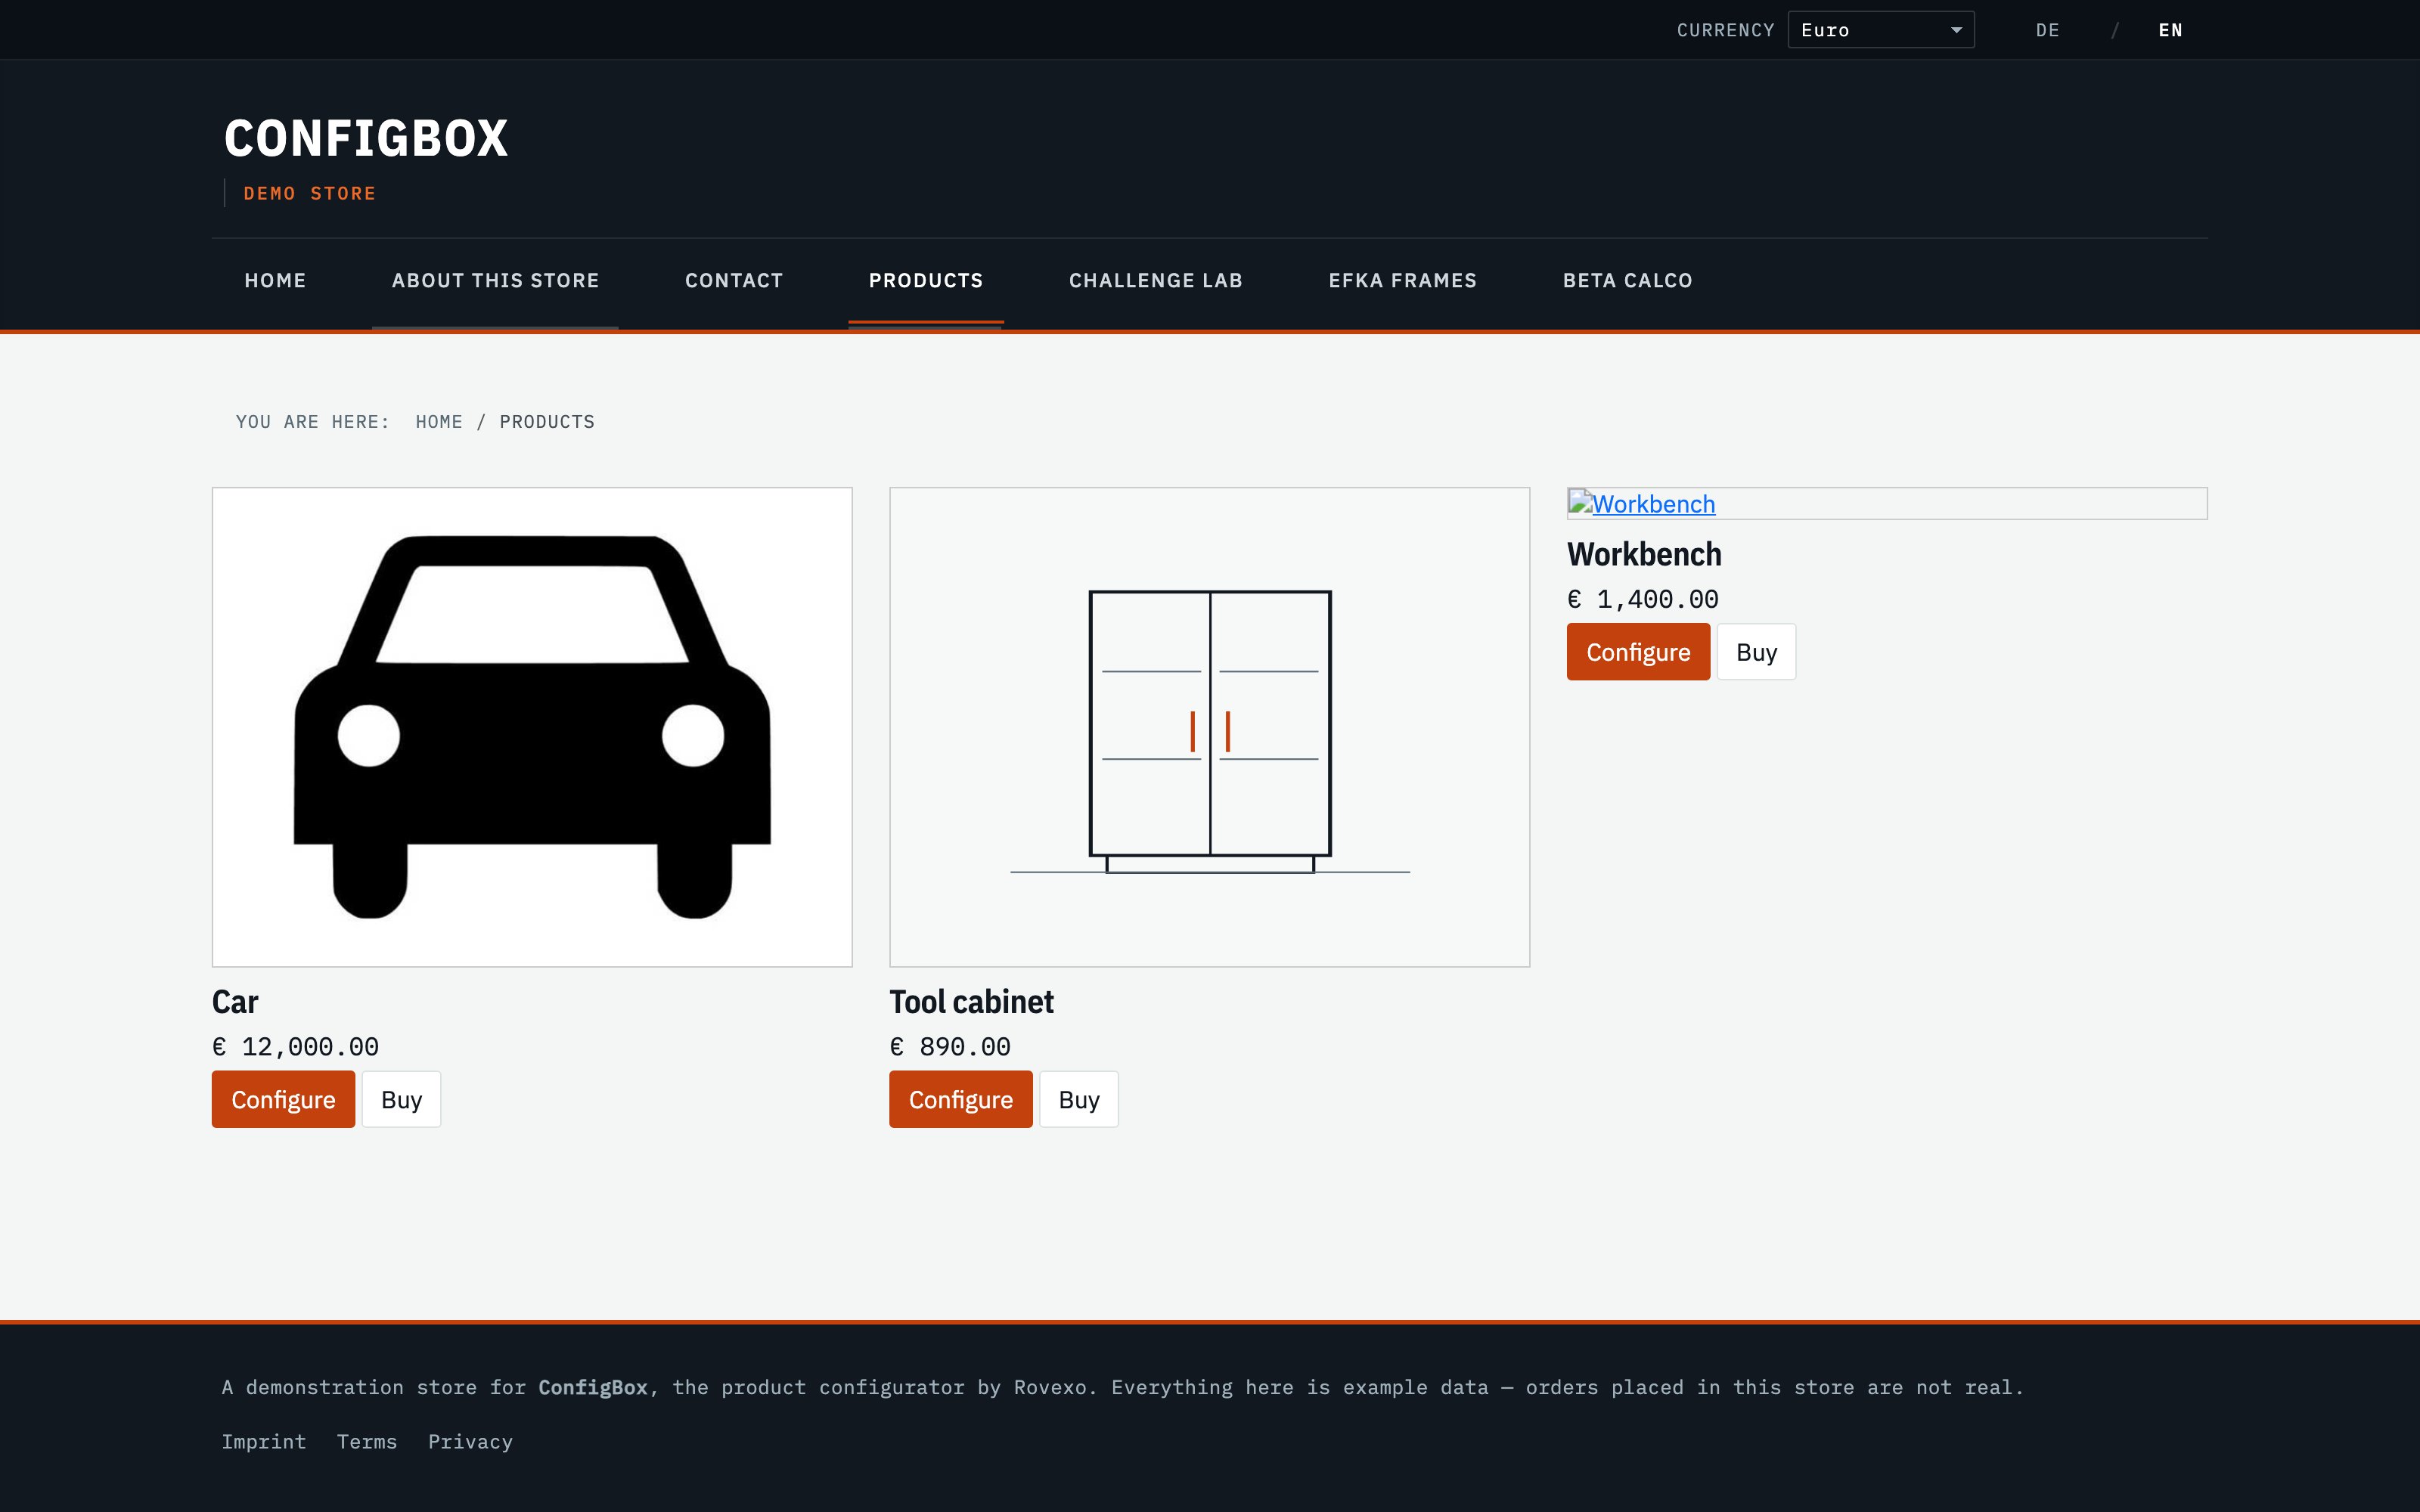Open the Car product image
The width and height of the screenshot is (2420, 1512).
(x=532, y=727)
